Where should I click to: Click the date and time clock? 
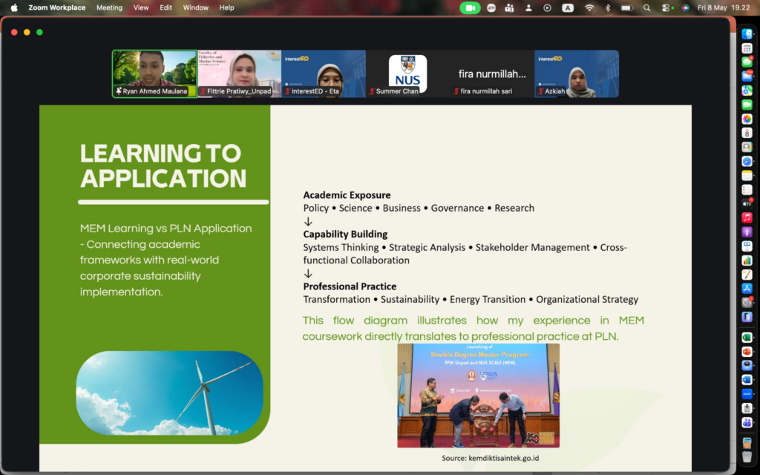point(724,7)
